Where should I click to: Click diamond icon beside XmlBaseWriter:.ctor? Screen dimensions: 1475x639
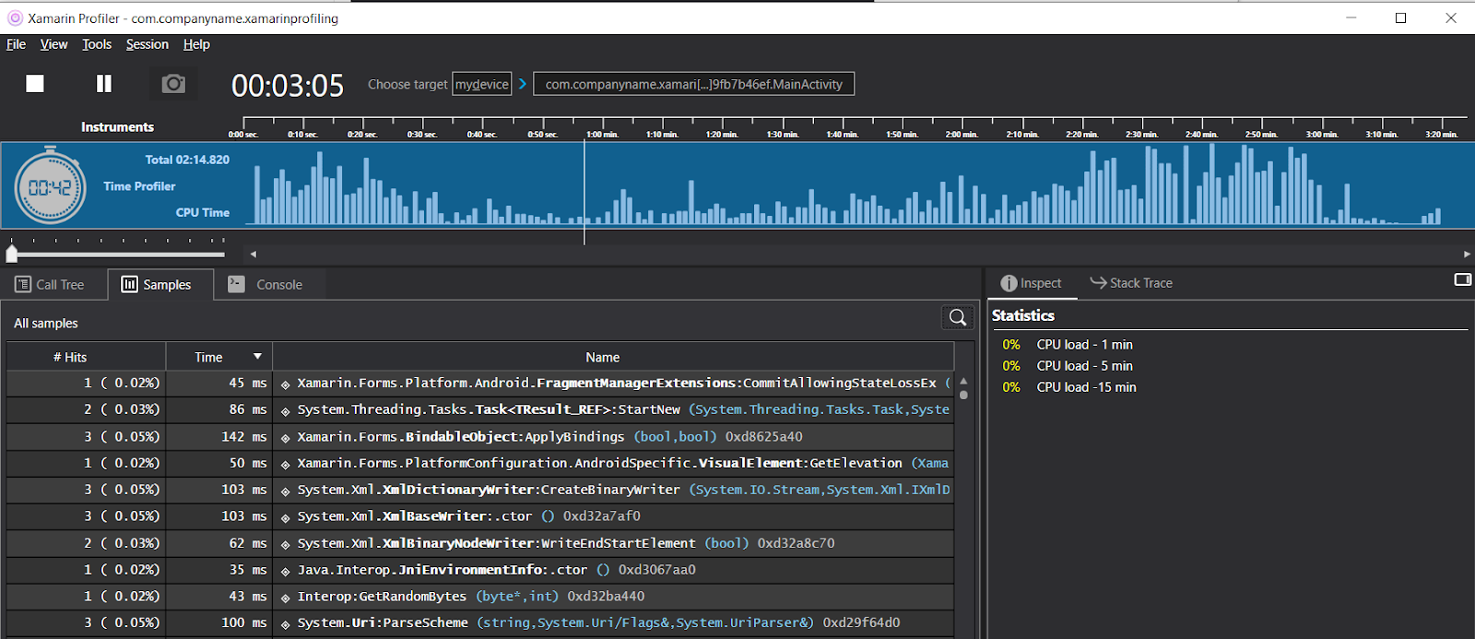tap(286, 517)
